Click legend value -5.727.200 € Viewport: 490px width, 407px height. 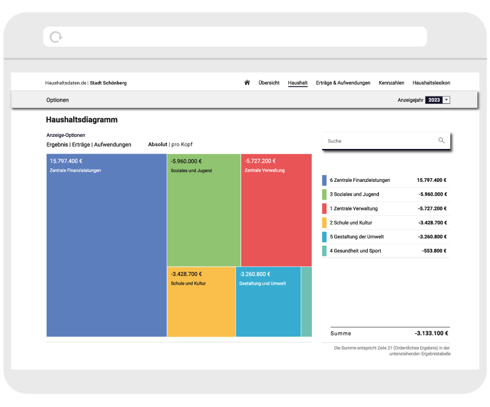click(x=432, y=208)
